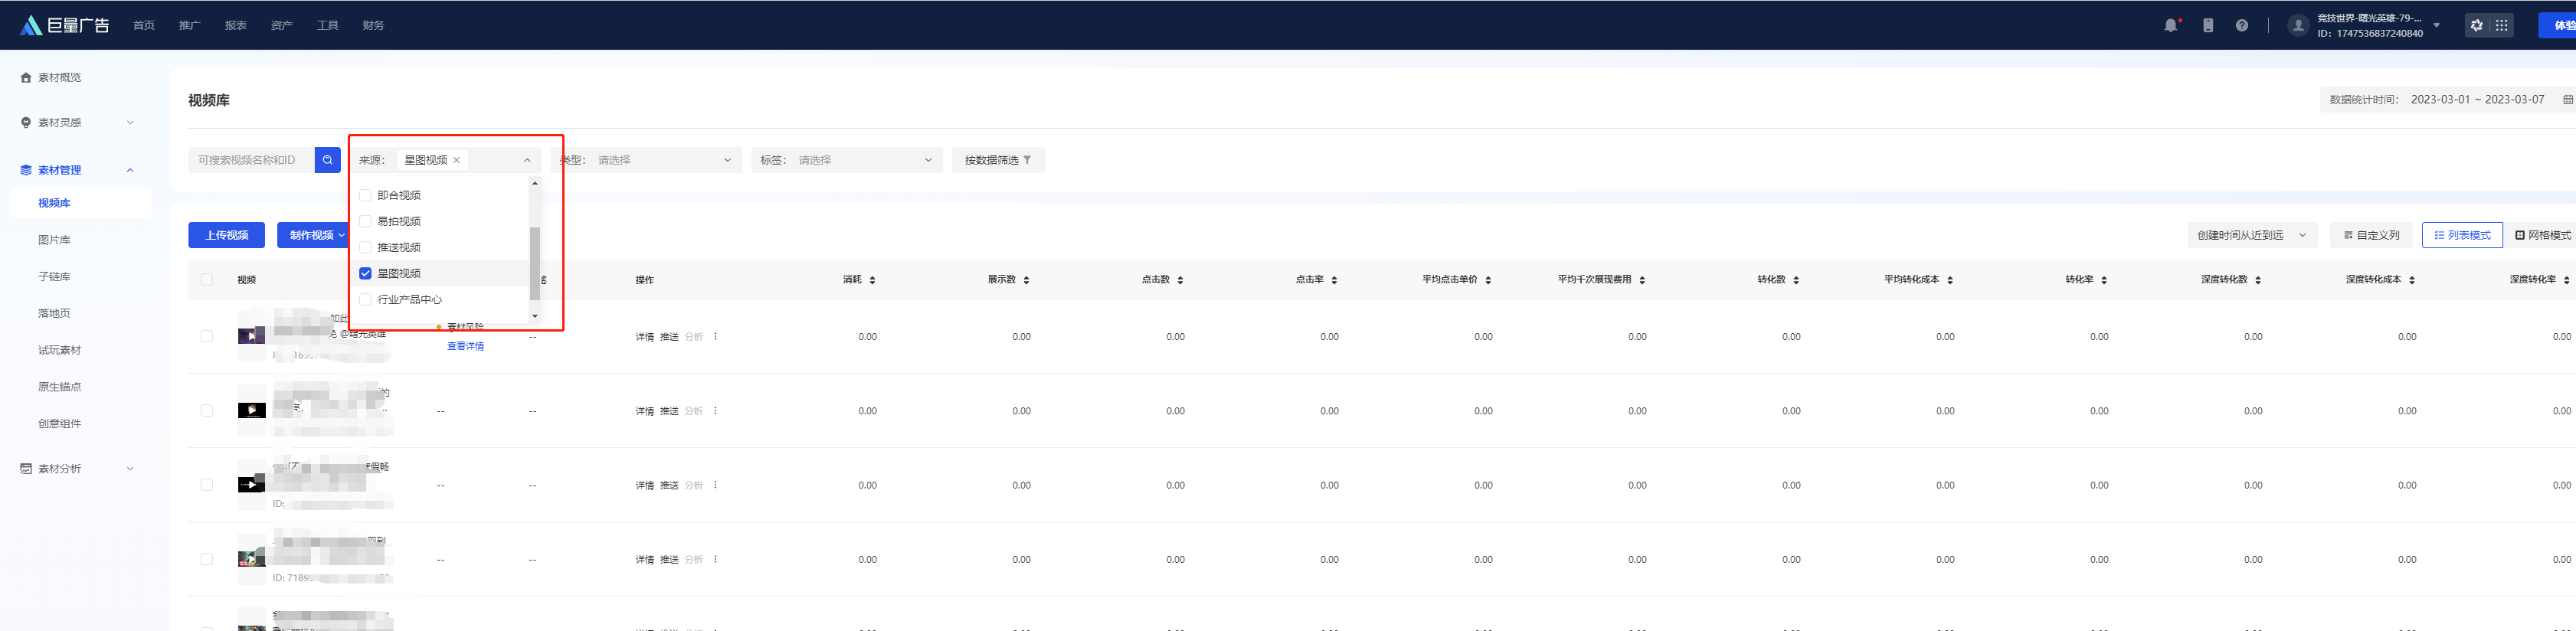Image resolution: width=2576 pixels, height=631 pixels.
Task: Check the 易拍视频 source option
Action: 365,221
